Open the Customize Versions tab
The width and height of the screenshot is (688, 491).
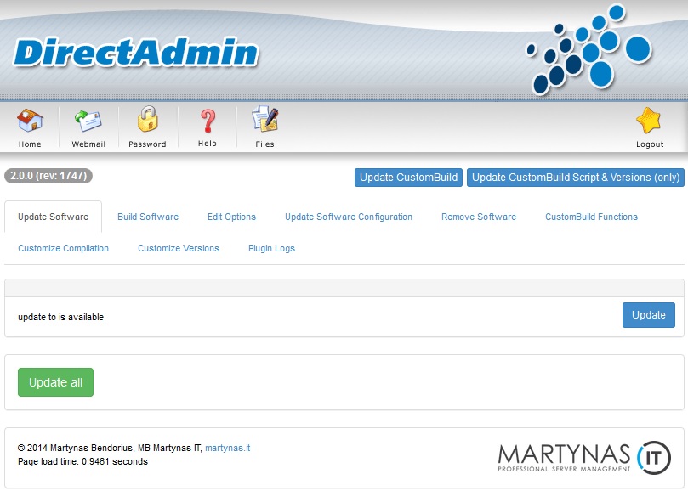[179, 248]
